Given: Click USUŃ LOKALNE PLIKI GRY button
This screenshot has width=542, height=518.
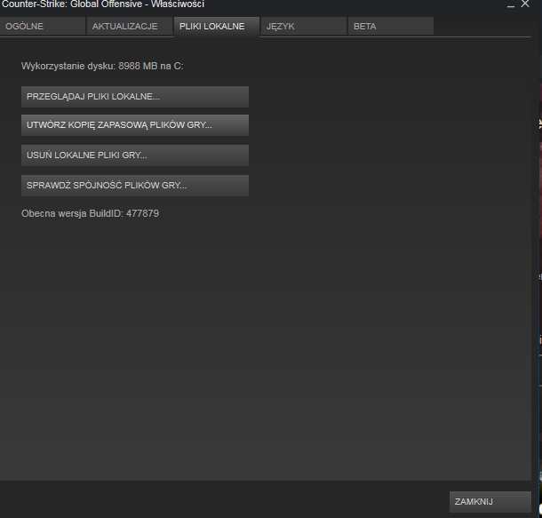Looking at the screenshot, I should (x=135, y=155).
